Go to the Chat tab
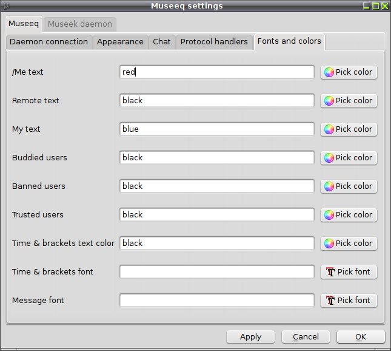 click(162, 42)
